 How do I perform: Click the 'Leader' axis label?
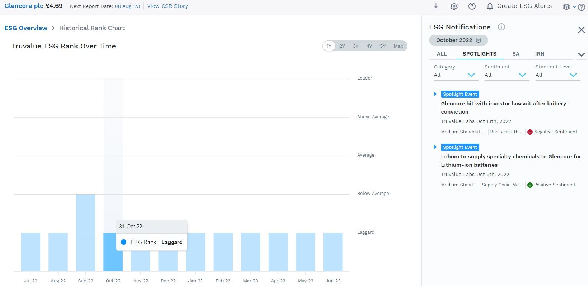pos(364,78)
